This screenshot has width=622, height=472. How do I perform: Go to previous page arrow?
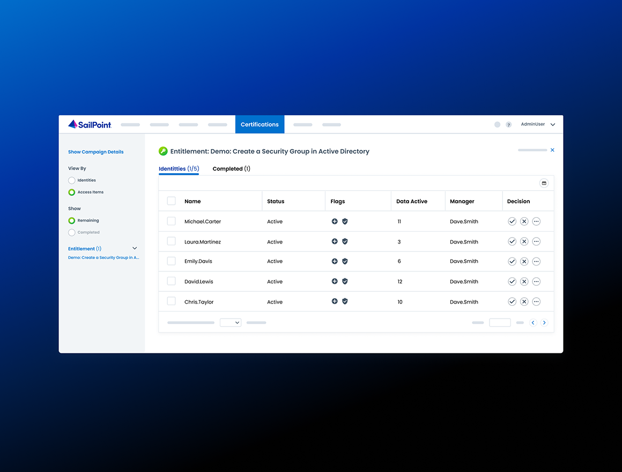click(533, 323)
